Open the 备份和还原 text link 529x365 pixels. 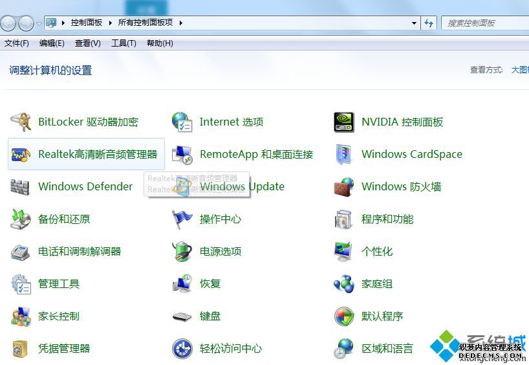[64, 219]
